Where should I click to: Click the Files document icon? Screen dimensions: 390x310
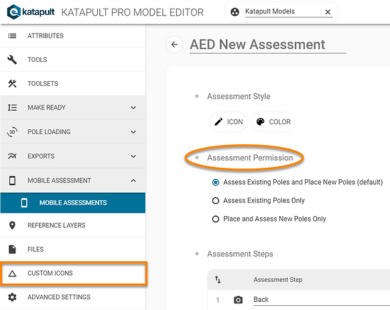tap(12, 249)
